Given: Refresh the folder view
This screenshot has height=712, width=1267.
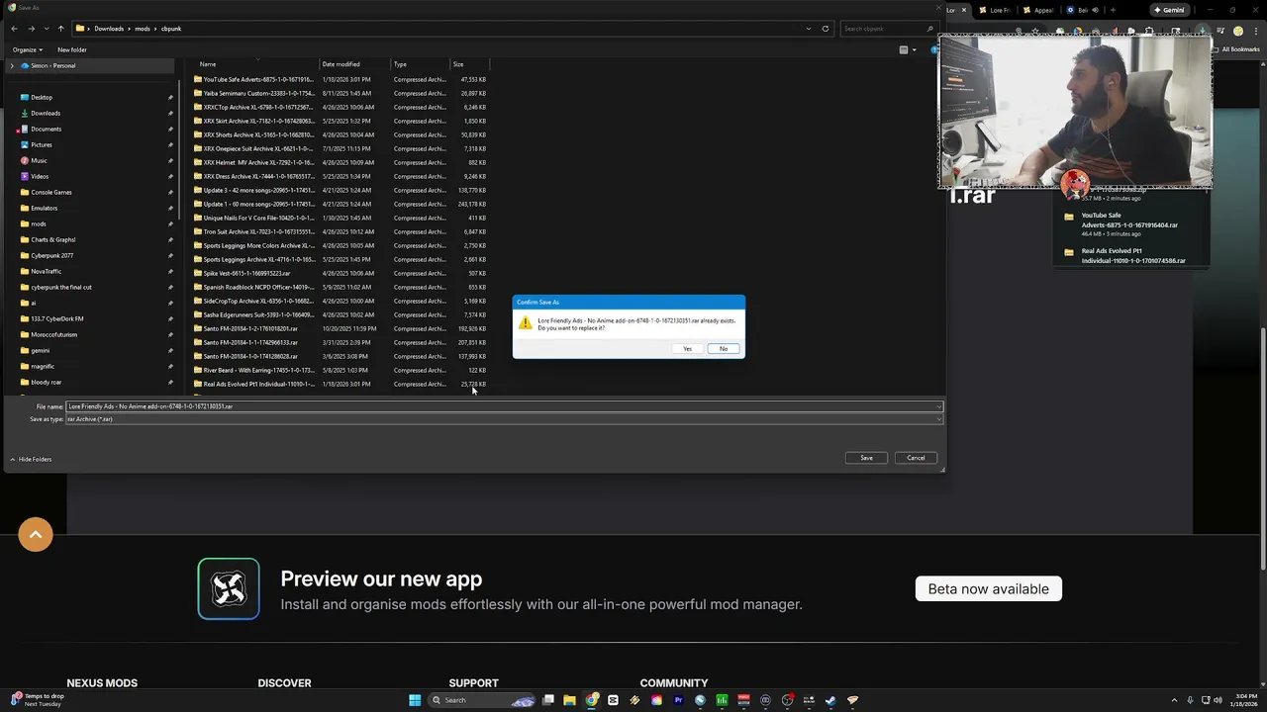Looking at the screenshot, I should click(x=826, y=29).
